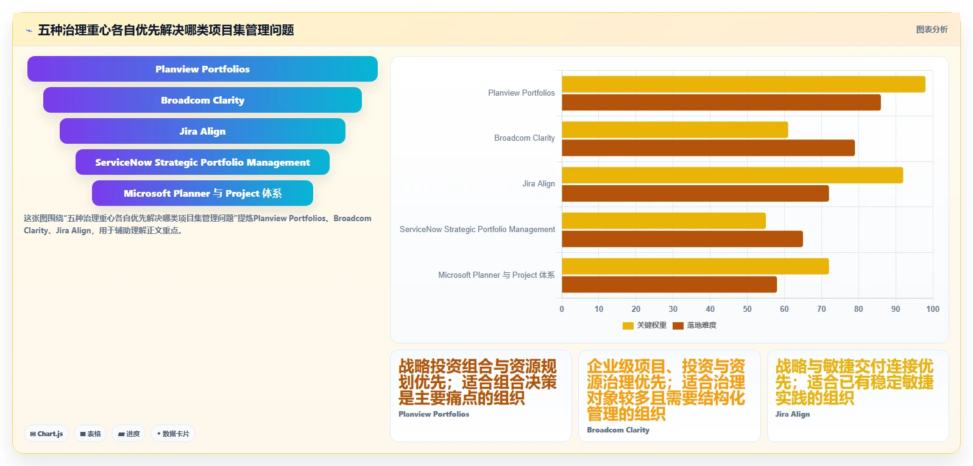Click the description paragraph beginning 这张图围绕
Viewport: 973px width, 466px height.
click(197, 224)
